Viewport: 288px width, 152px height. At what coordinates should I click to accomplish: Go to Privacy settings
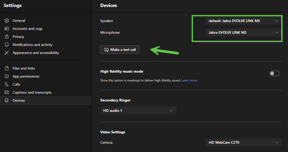point(18,37)
